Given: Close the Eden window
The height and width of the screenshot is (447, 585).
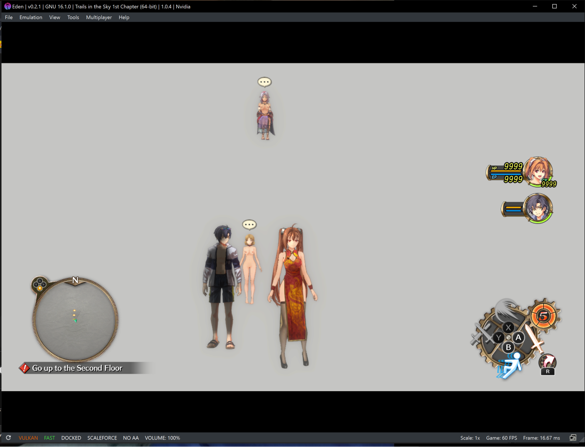Looking at the screenshot, I should pos(574,6).
